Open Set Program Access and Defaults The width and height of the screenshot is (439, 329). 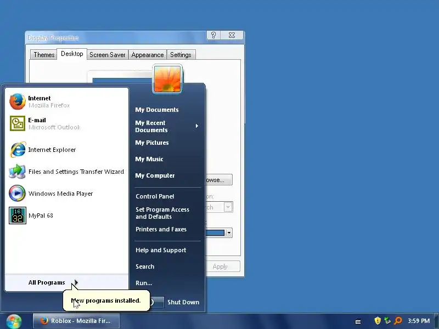[x=162, y=213]
